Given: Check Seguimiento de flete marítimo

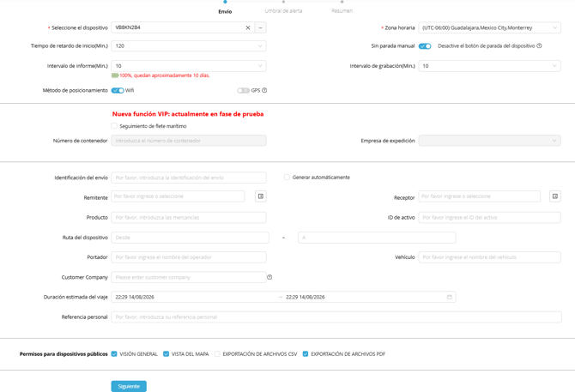Looking at the screenshot, I should coord(114,126).
